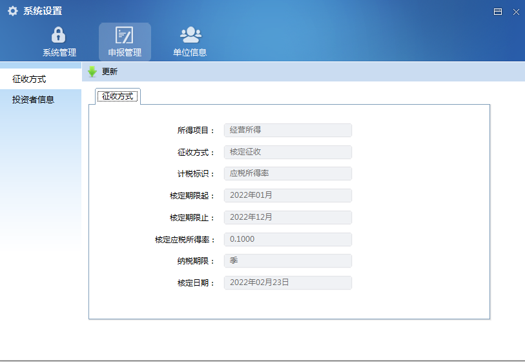The image size is (525, 362).
Task: Click the 计税标识 field showing 应税所得率
Action: 287,174
